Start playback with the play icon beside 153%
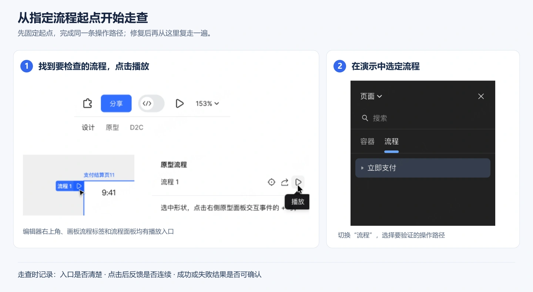The image size is (533, 292). (x=180, y=103)
